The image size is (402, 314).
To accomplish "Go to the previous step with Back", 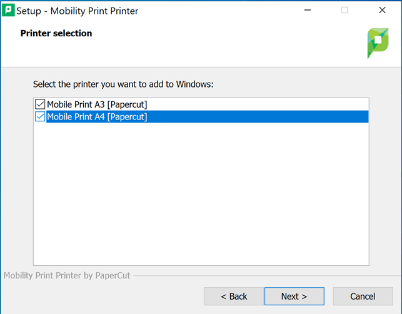I will tap(234, 296).
